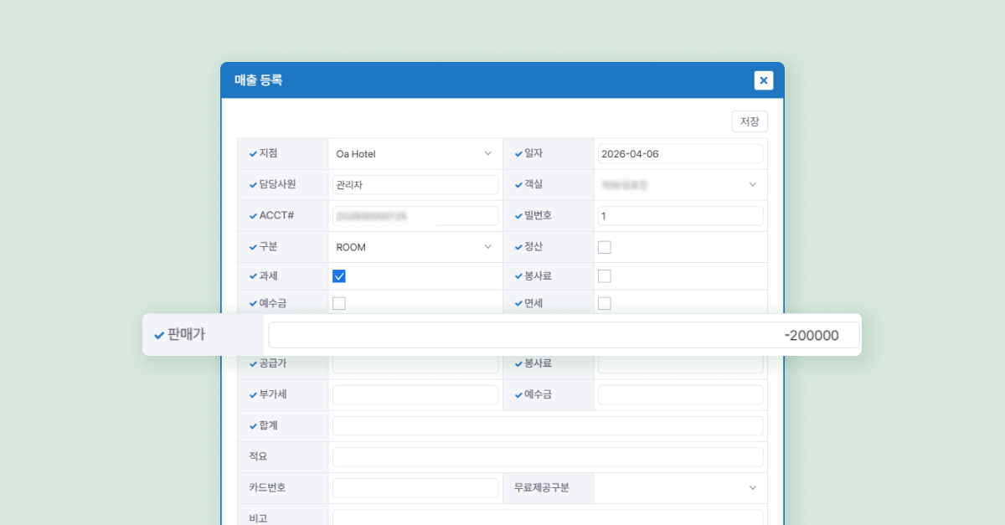Click the 카드번호 label

[267, 487]
